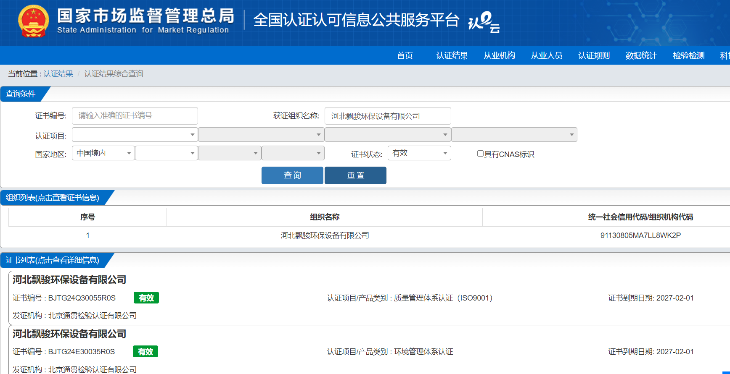Click the 序号 column header
The image size is (730, 374).
87,217
